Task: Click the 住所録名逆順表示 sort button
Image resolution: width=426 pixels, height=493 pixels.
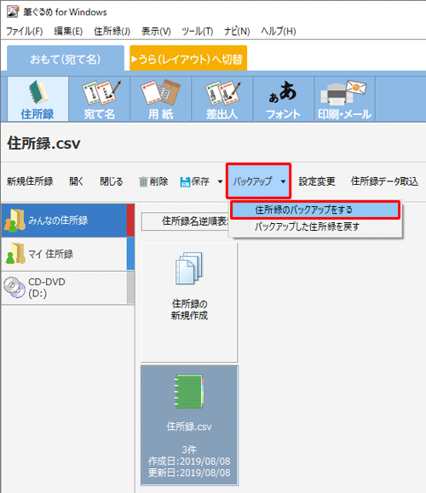Action: click(186, 221)
